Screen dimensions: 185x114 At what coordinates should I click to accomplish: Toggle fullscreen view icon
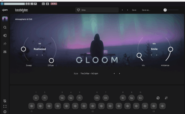[x=5, y=106]
